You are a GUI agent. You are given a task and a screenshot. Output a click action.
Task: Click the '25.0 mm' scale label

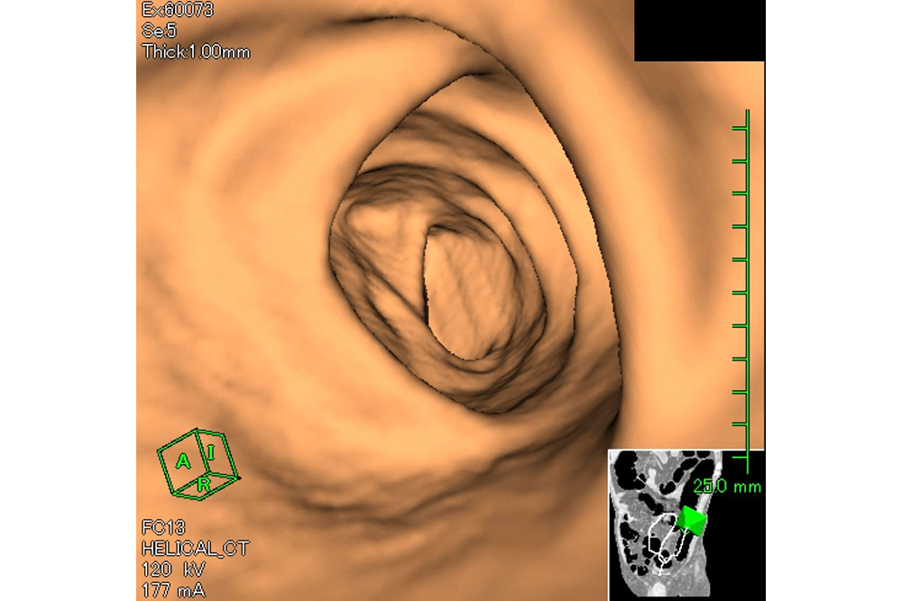point(727,487)
